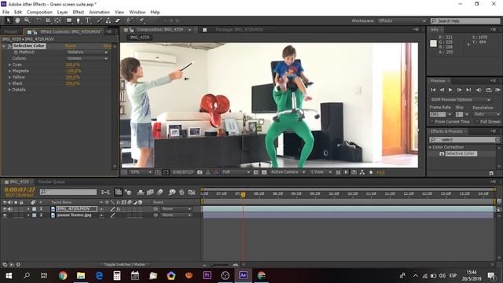Mute audio in Preview panel
503x283 pixels.
(x=479, y=90)
